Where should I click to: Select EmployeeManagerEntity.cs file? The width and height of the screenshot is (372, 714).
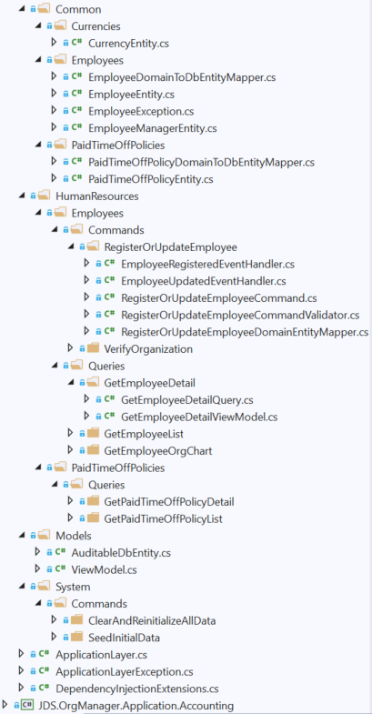point(152,128)
